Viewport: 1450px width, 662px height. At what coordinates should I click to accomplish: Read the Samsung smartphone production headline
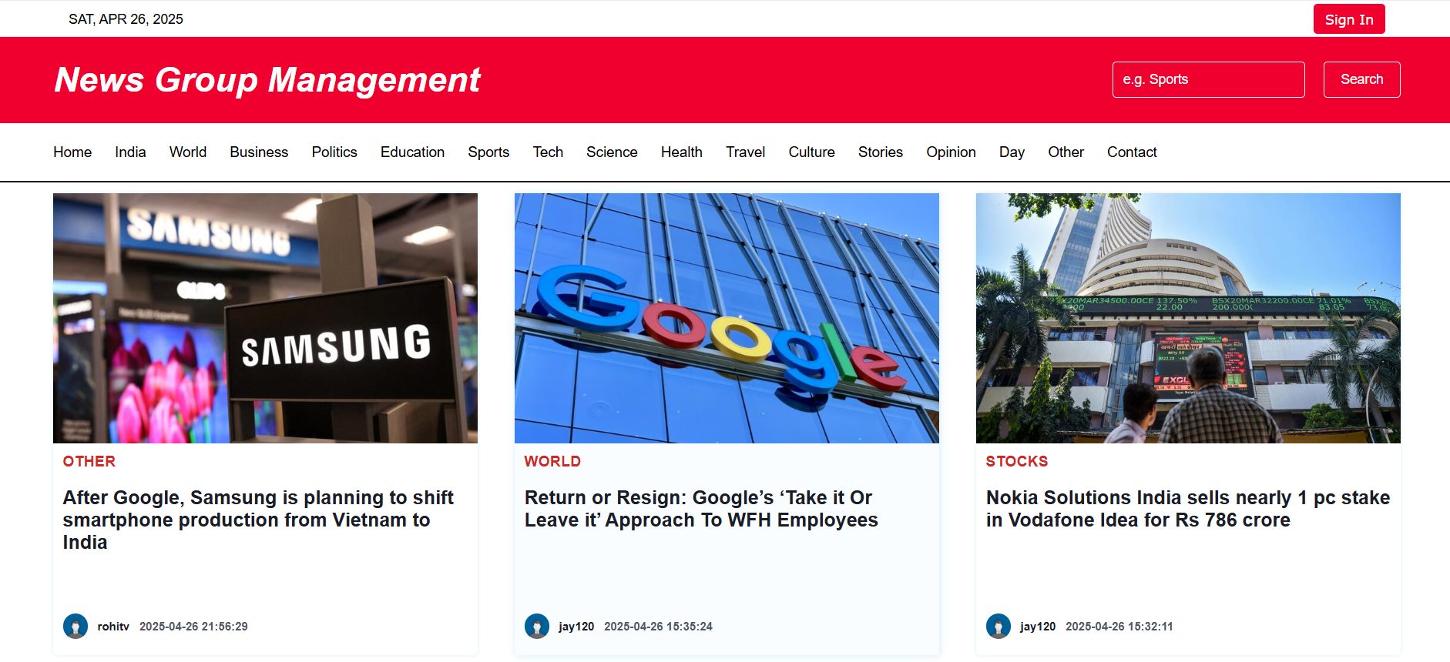pos(258,520)
